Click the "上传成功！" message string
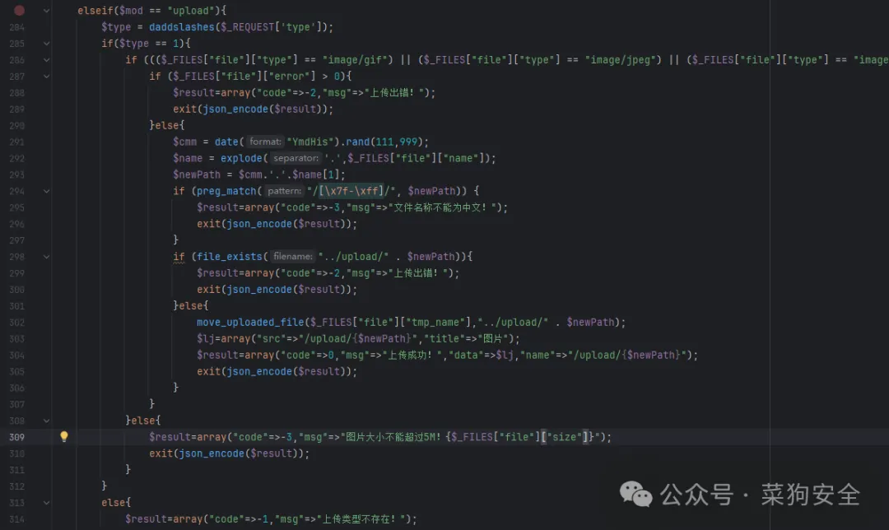 416,355
